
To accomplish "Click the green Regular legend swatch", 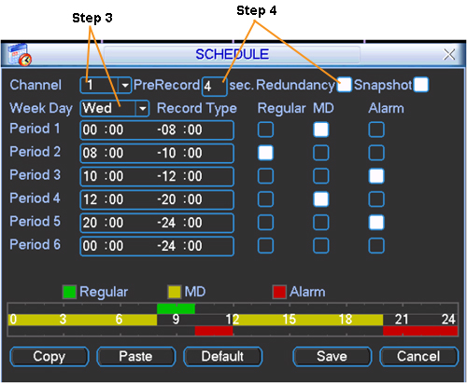I will (x=69, y=292).
